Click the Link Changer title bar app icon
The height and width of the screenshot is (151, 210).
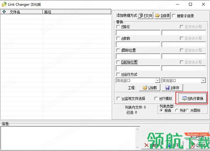coord(4,5)
